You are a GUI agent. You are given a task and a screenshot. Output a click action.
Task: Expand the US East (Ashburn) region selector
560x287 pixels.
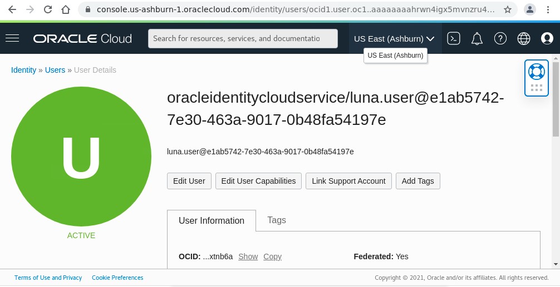pos(394,38)
